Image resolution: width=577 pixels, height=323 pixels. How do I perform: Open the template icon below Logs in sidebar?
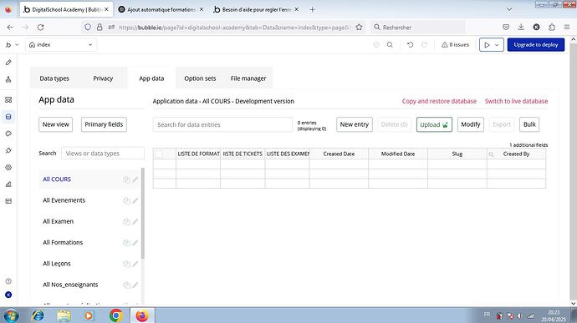tap(8, 201)
